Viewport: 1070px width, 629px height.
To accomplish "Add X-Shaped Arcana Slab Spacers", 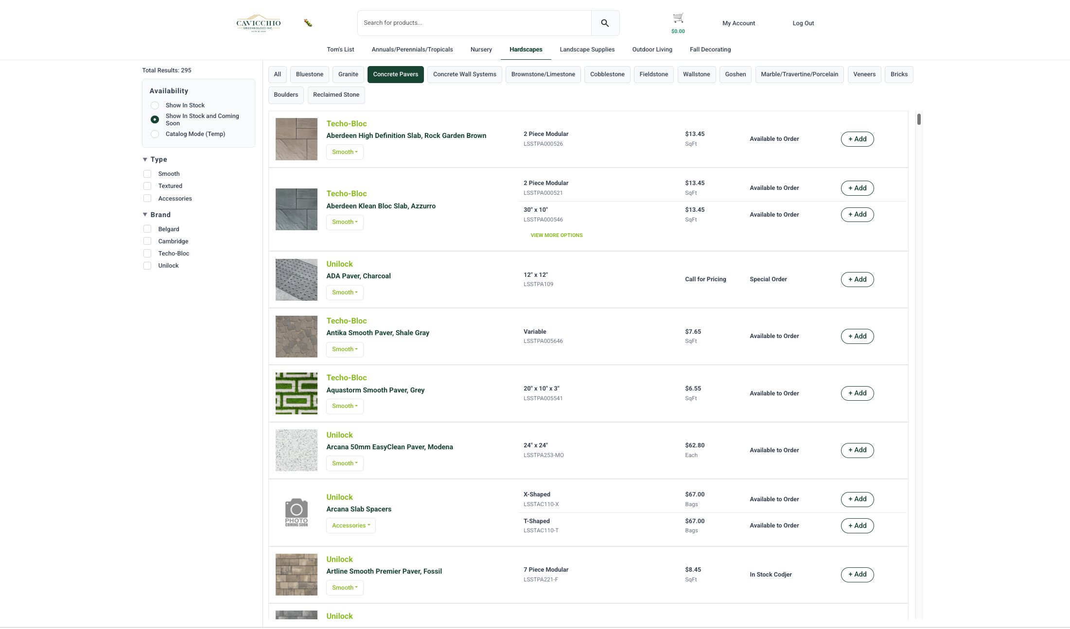I will point(858,499).
